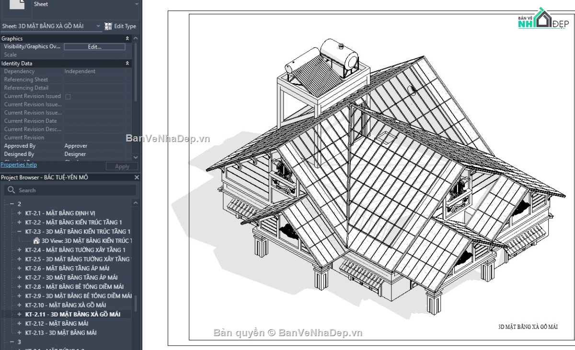Collapse the Graphics properties group
This screenshot has width=575, height=350.
[127, 38]
